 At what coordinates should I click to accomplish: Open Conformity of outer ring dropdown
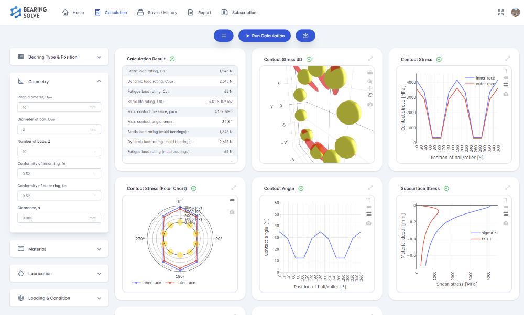59,196
